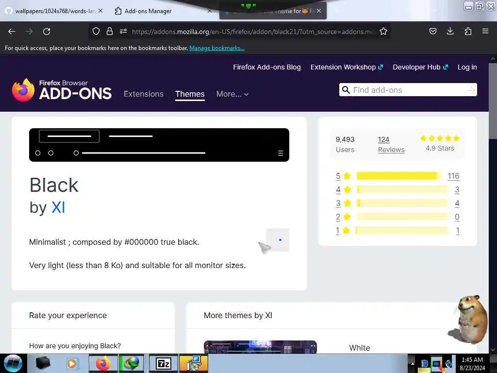This screenshot has width=497, height=373.
Task: Click the hamster desktop mascot
Action: [468, 319]
